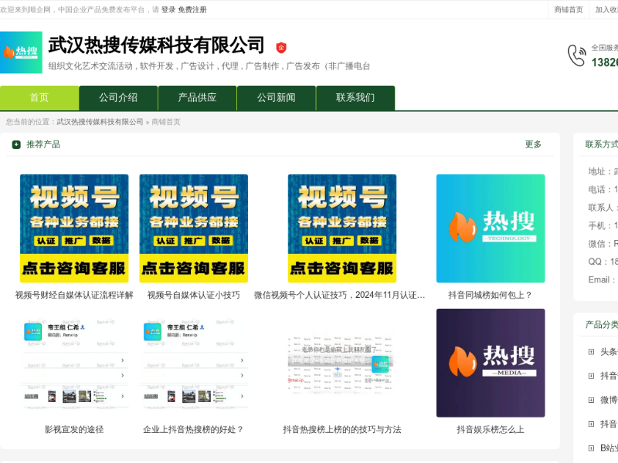Image resolution: width=618 pixels, height=463 pixels.
Task: Click the 联系方式 sidebar heading
Action: click(x=602, y=144)
